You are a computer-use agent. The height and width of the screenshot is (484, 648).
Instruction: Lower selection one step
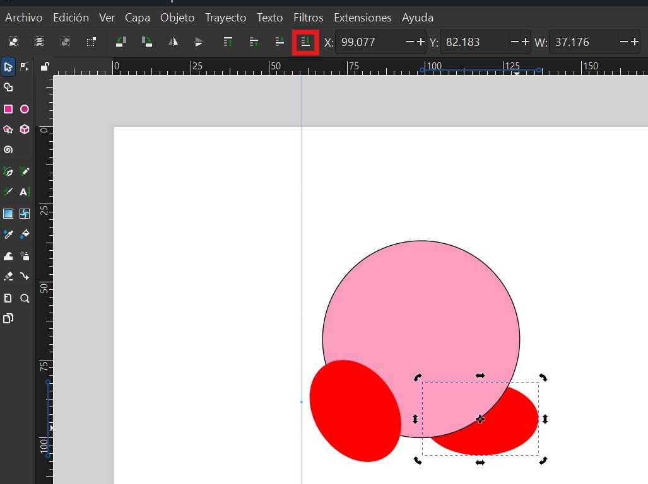coord(280,42)
